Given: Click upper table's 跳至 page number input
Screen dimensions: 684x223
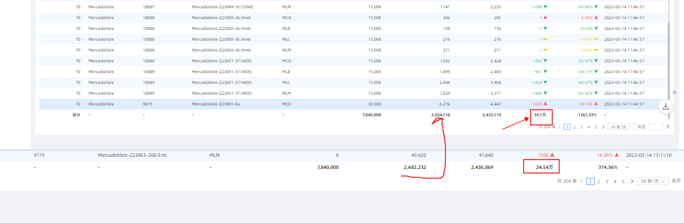Looking at the screenshot, I should click(655, 127).
